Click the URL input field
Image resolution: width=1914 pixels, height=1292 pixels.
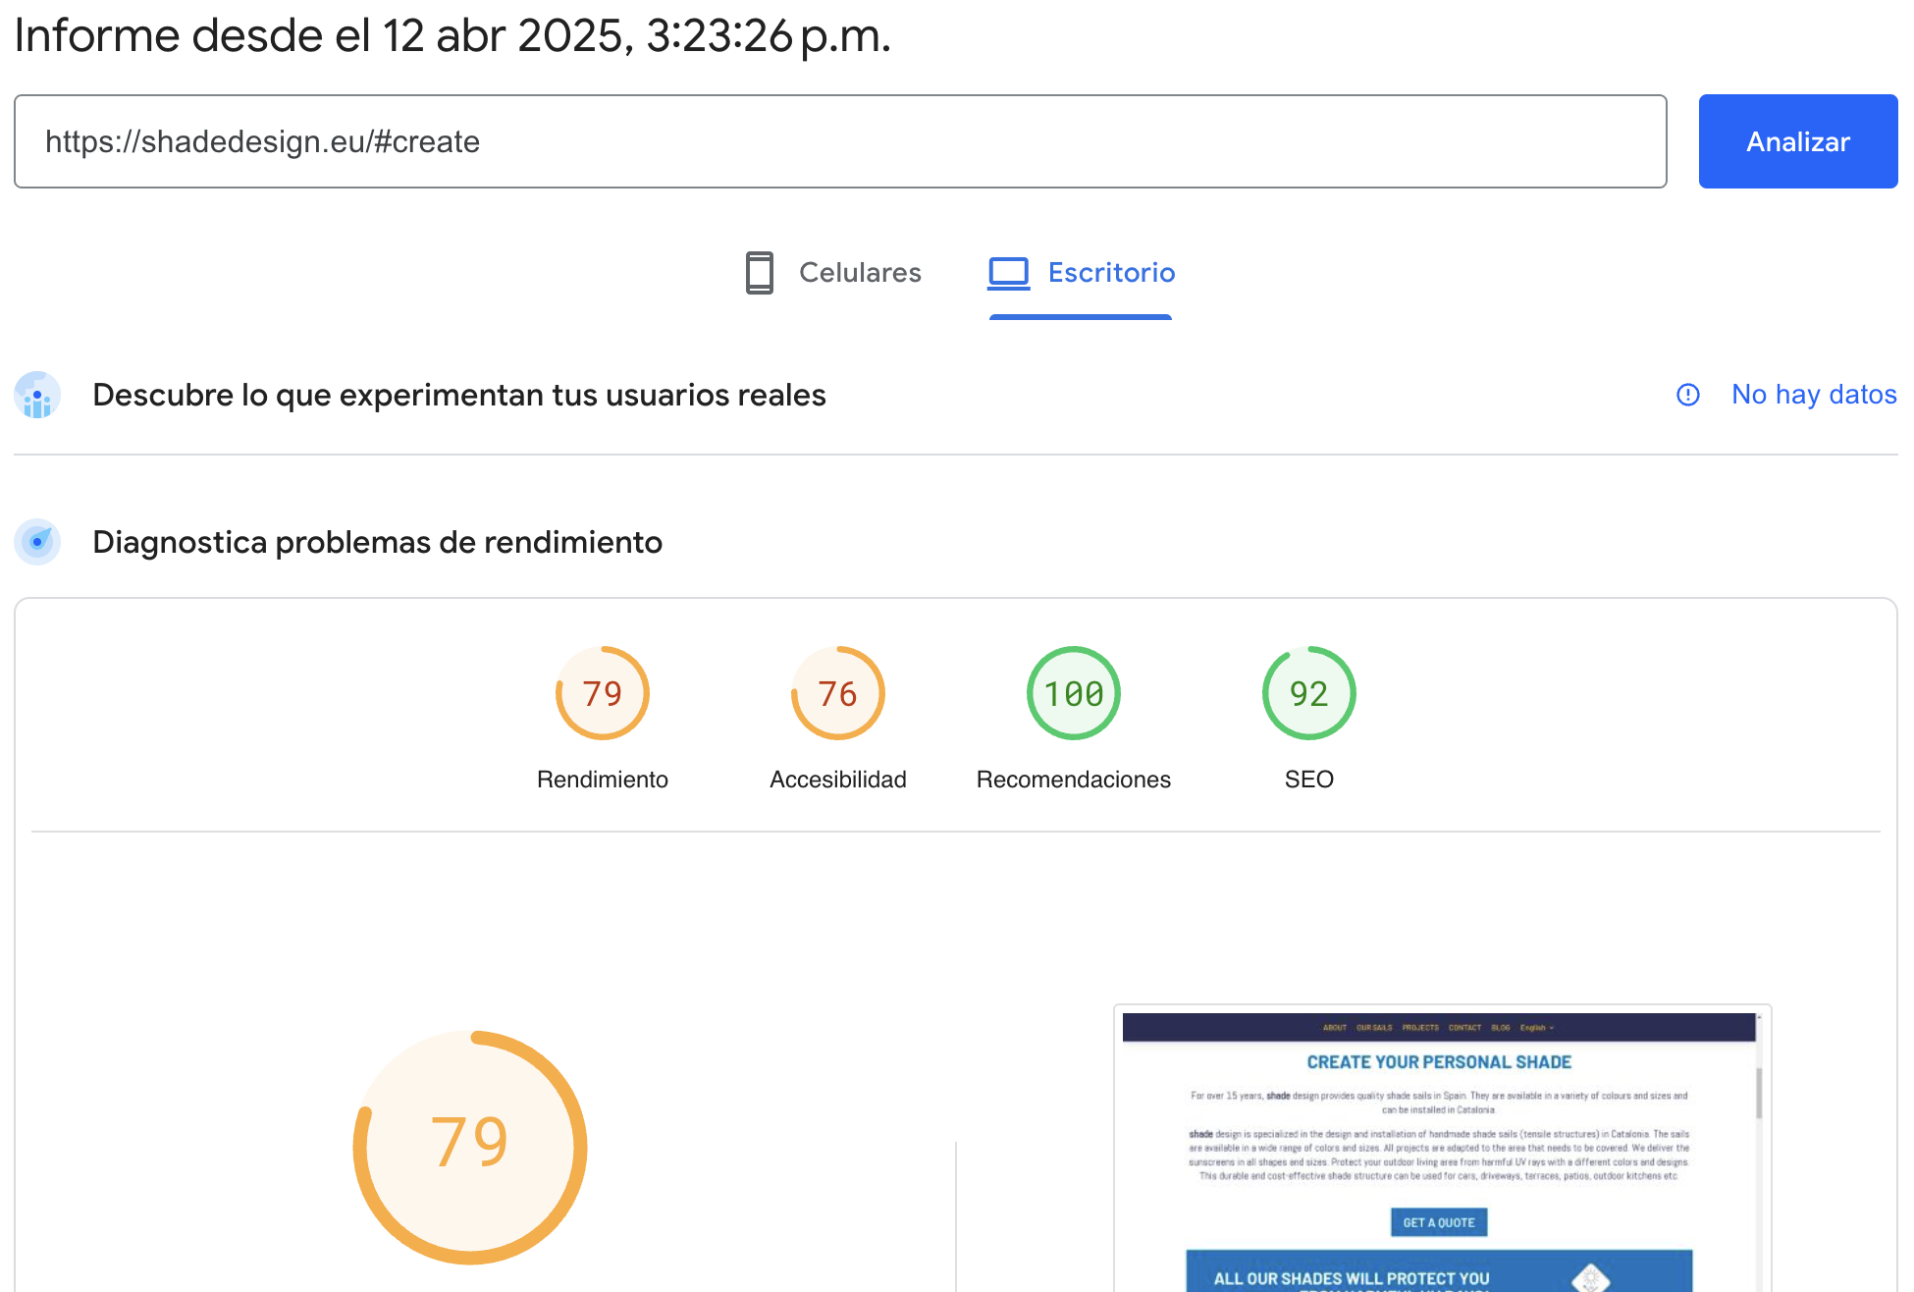(840, 141)
